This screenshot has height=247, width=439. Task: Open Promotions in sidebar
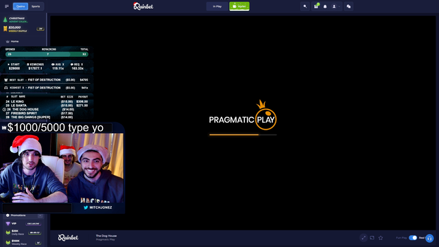[x=18, y=215]
